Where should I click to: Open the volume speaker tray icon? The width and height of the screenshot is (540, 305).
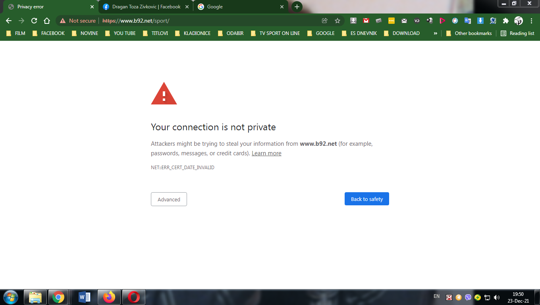pos(496,297)
